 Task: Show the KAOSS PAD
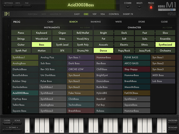tap(173, 123)
